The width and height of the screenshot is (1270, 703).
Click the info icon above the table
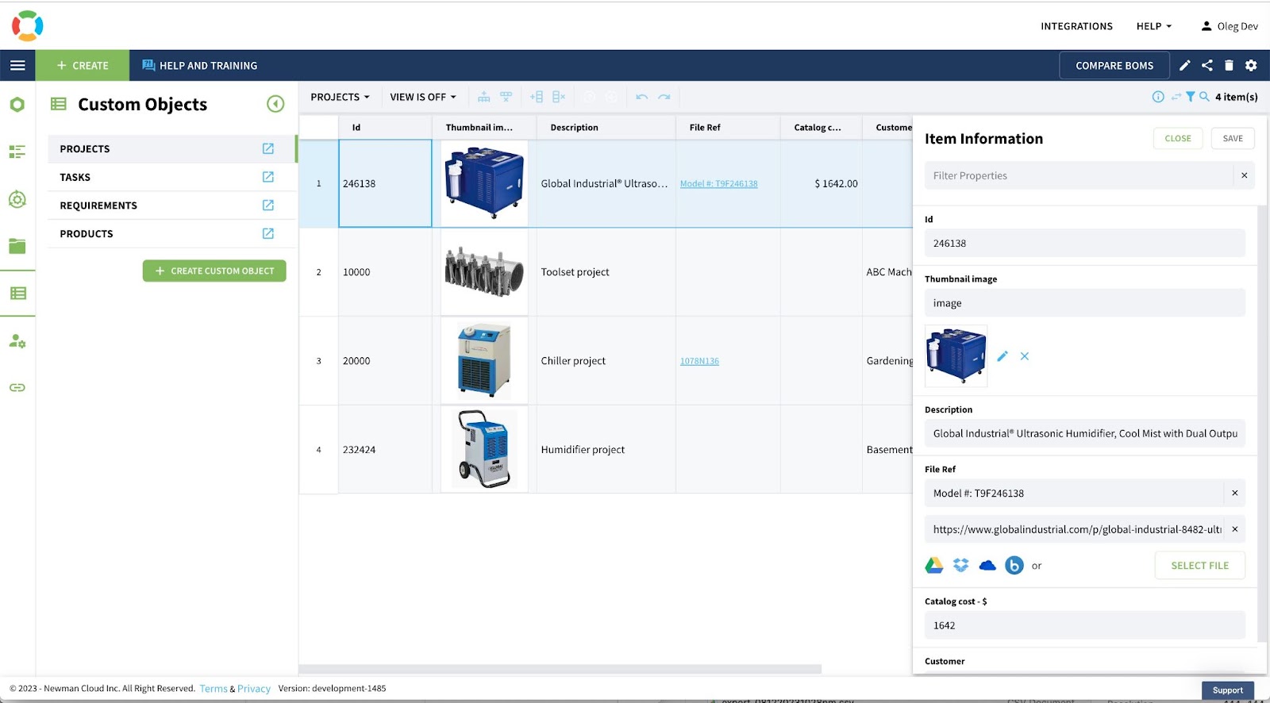point(1158,97)
